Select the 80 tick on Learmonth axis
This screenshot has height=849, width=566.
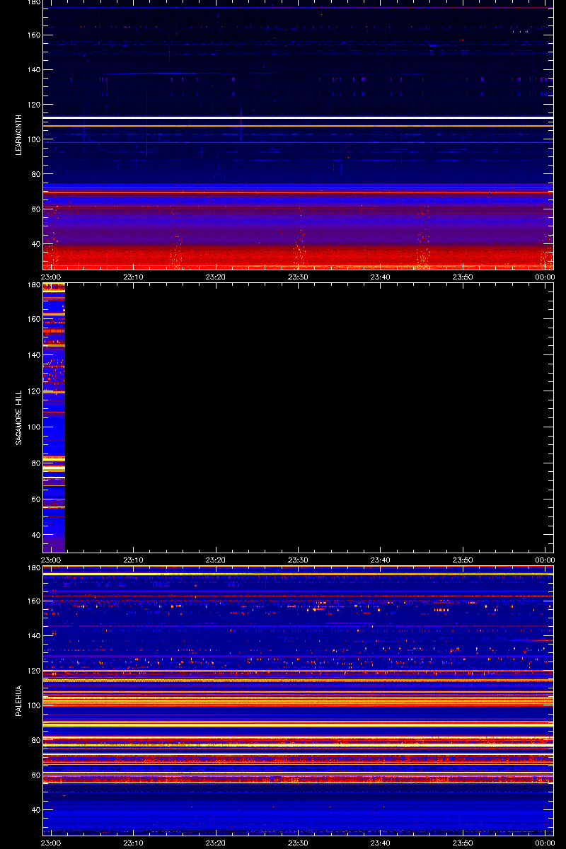click(x=35, y=174)
